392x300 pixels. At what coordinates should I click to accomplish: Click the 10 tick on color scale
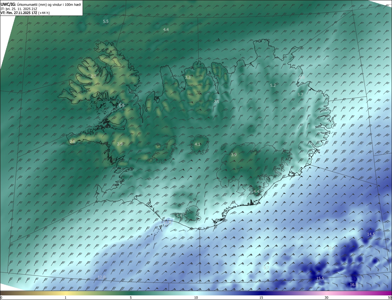click(x=196, y=298)
